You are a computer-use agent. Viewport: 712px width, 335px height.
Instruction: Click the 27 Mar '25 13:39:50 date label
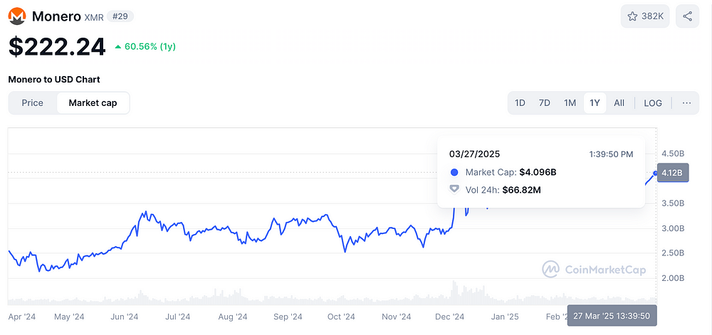pyautogui.click(x=612, y=316)
